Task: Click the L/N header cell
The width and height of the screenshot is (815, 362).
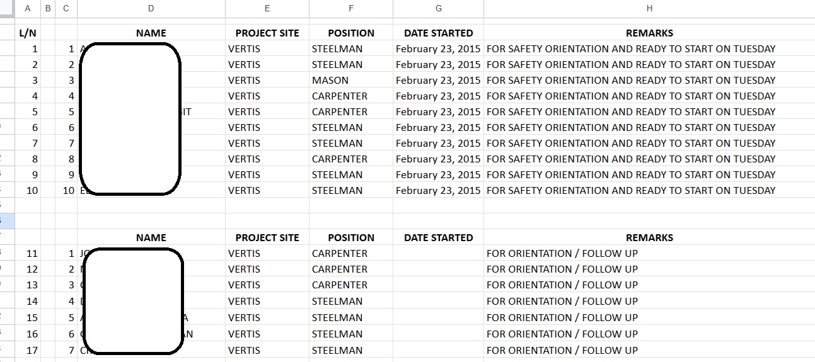Action: pos(27,33)
